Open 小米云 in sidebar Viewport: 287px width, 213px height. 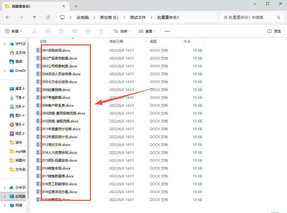click(x=17, y=187)
